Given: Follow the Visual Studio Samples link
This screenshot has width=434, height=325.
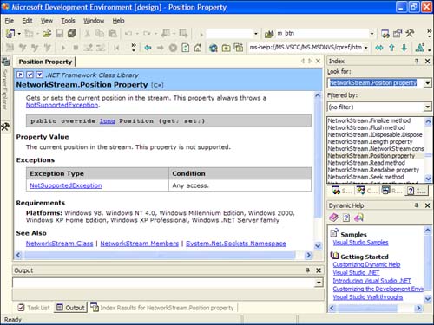Looking at the screenshot, I should 360,243.
